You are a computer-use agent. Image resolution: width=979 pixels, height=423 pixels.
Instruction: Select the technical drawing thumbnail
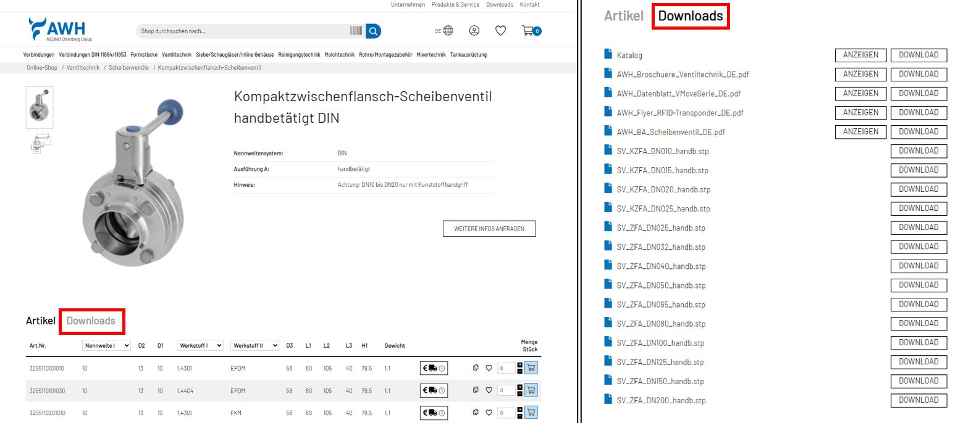tap(40, 144)
